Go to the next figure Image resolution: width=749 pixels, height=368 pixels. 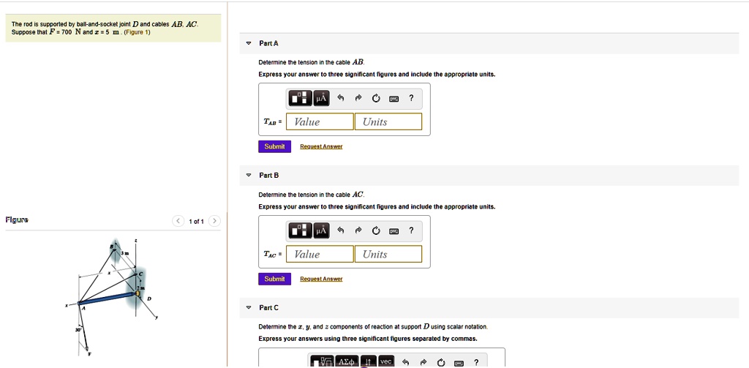pos(214,221)
